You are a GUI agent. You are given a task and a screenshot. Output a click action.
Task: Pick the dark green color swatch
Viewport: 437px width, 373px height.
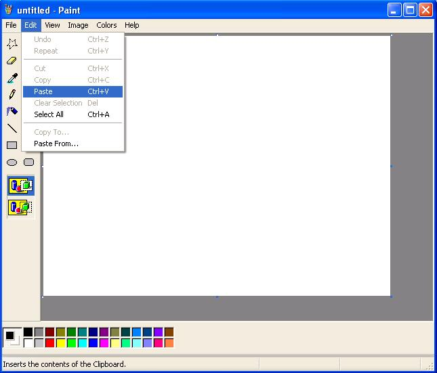tap(72, 332)
